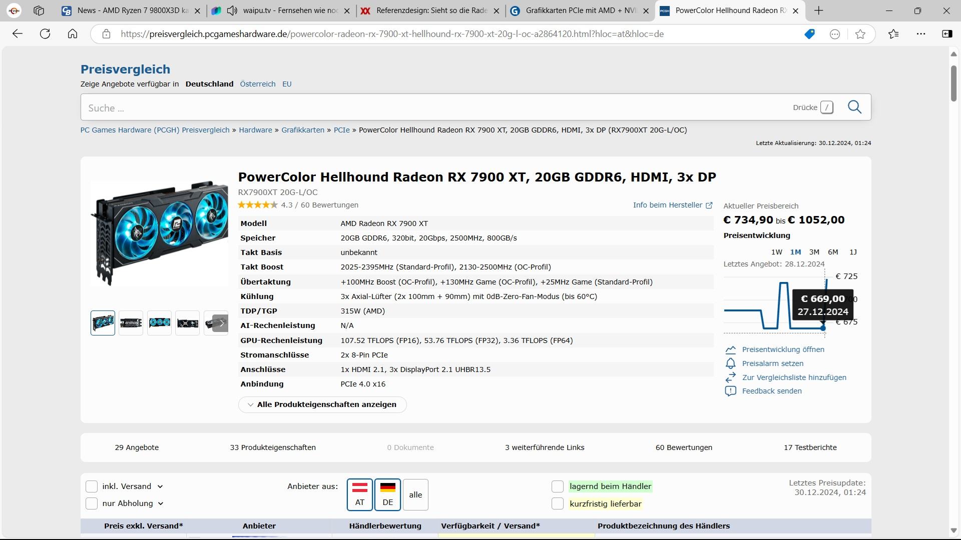Screen dimensions: 961x540
Task: Click the Preisalarm bell icon
Action: (x=730, y=363)
